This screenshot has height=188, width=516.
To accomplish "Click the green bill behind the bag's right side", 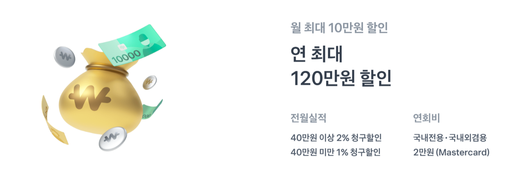I will point(151,109).
